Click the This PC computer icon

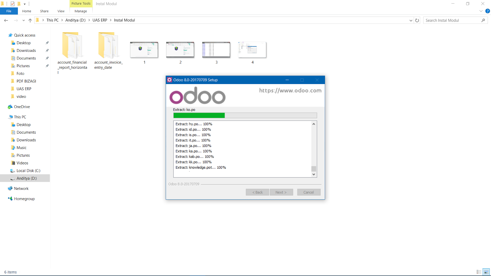[x=11, y=117]
